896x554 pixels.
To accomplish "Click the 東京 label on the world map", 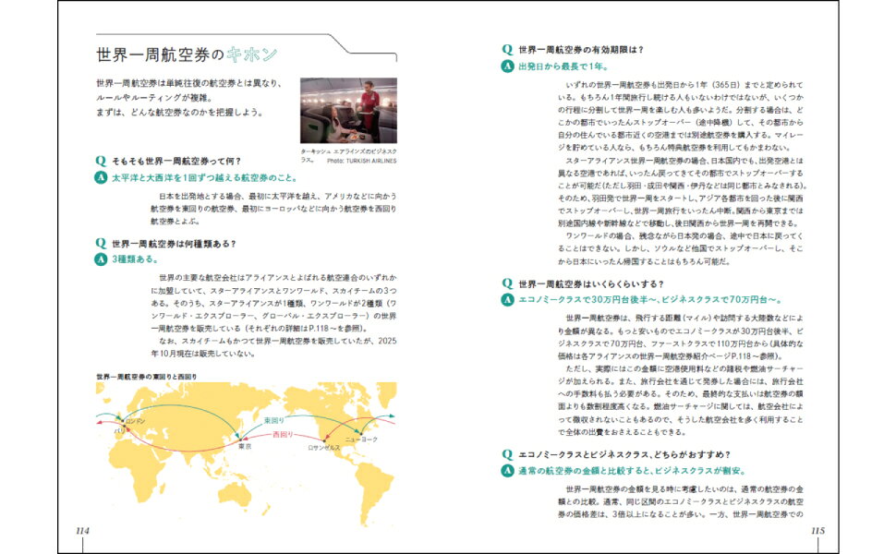I will click(244, 446).
